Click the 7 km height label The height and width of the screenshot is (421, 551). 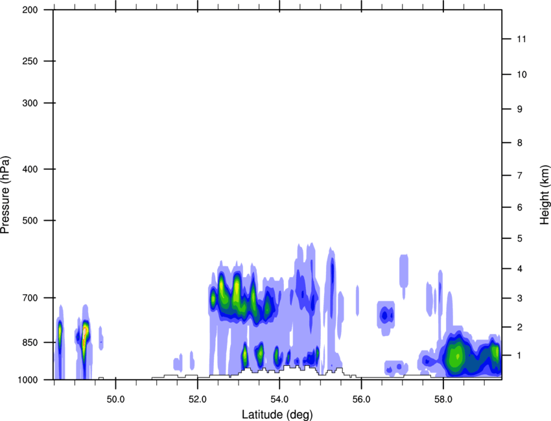[x=520, y=176]
